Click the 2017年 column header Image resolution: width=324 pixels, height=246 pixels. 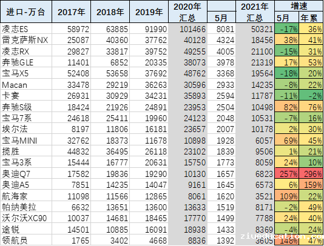pyautogui.click(x=71, y=12)
